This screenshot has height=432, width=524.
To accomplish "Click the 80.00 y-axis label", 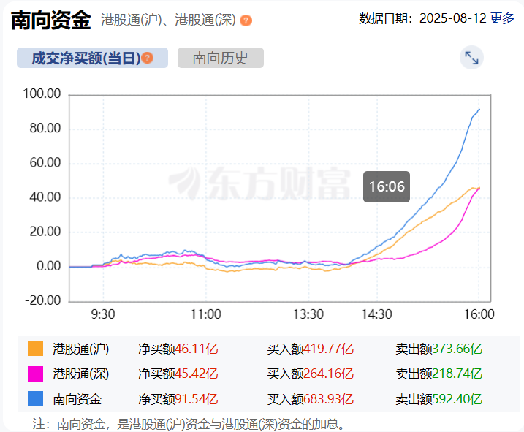I will tap(45, 128).
